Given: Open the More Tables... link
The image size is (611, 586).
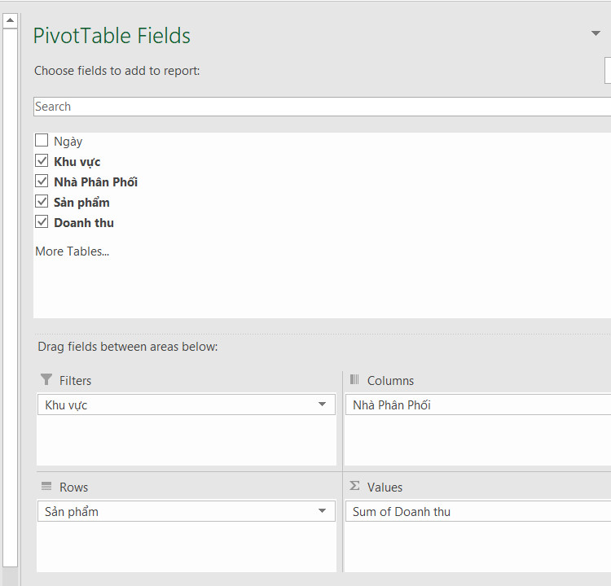Looking at the screenshot, I should point(72,251).
